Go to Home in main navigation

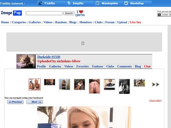(x=5, y=22)
